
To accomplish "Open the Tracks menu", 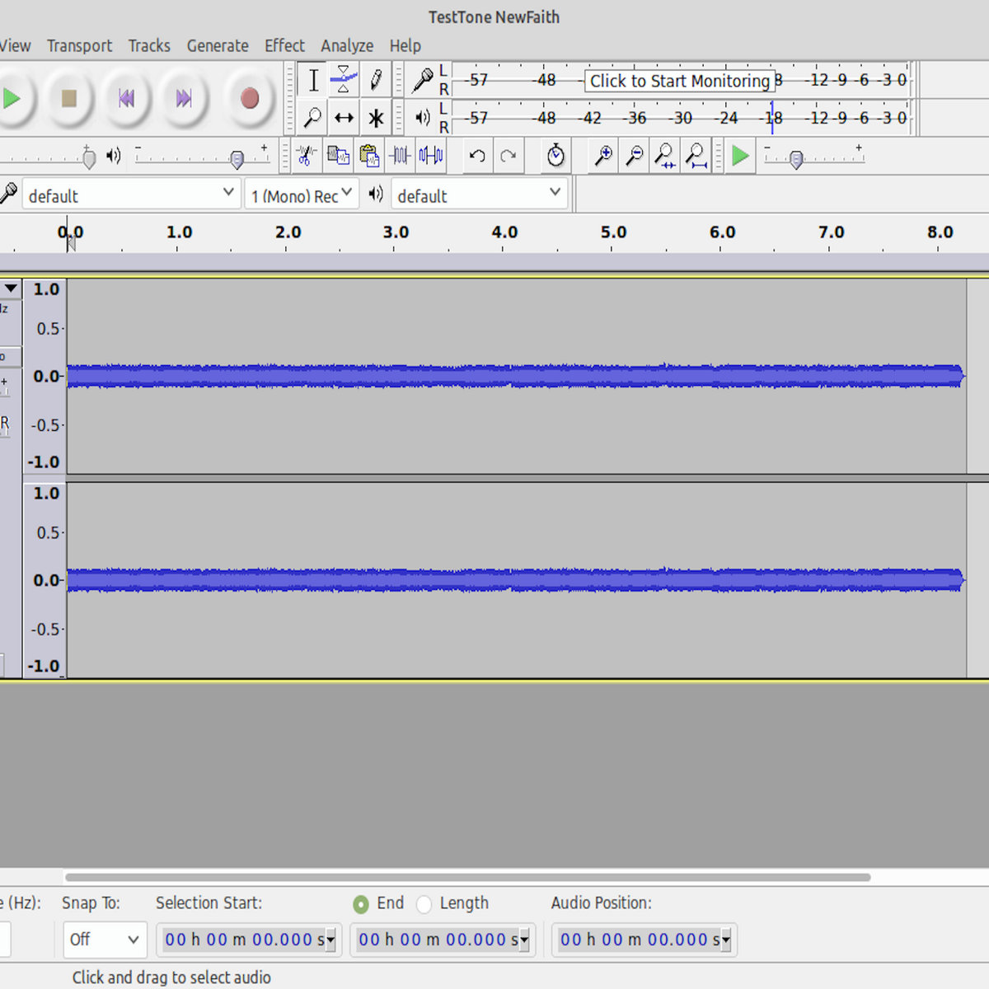I will [149, 45].
